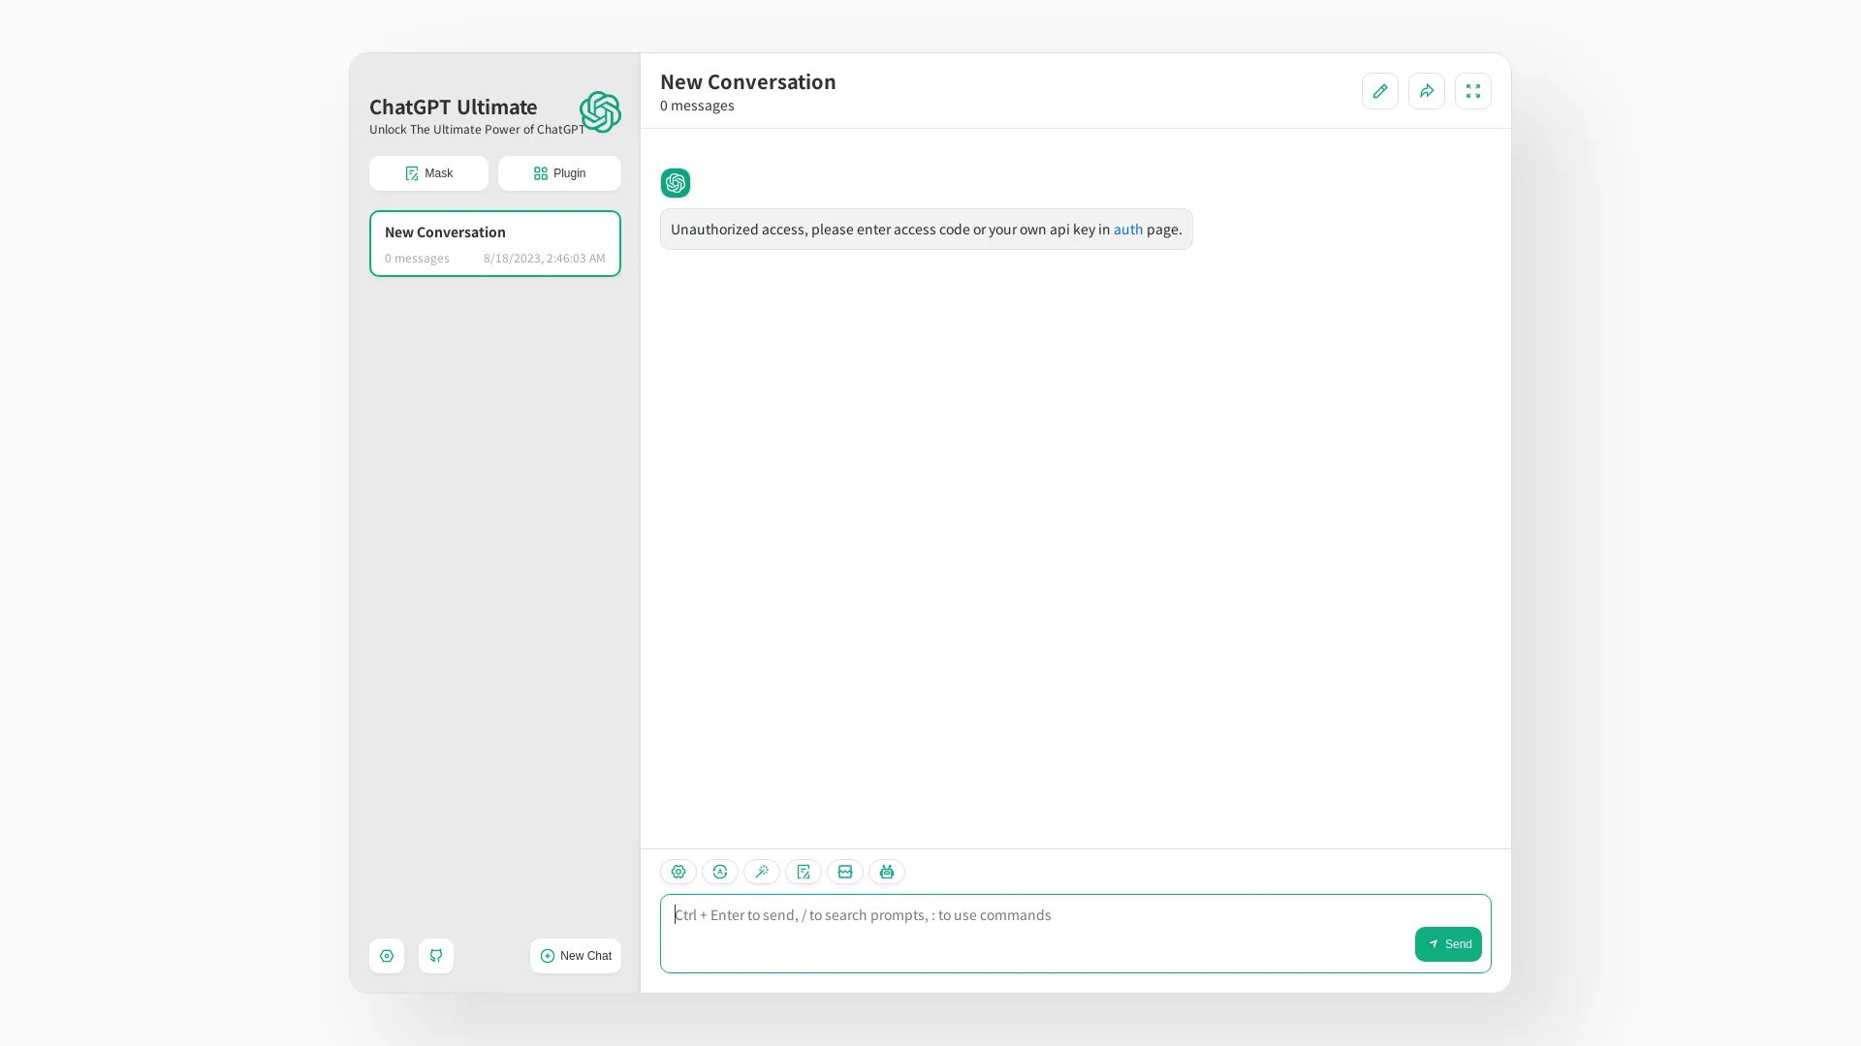Click the New Conversation title in the header

pos(748,82)
